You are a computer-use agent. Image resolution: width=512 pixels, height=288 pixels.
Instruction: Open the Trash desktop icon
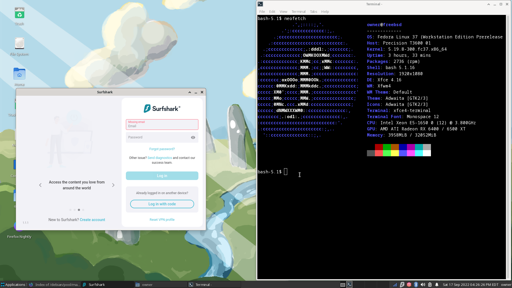19,13
